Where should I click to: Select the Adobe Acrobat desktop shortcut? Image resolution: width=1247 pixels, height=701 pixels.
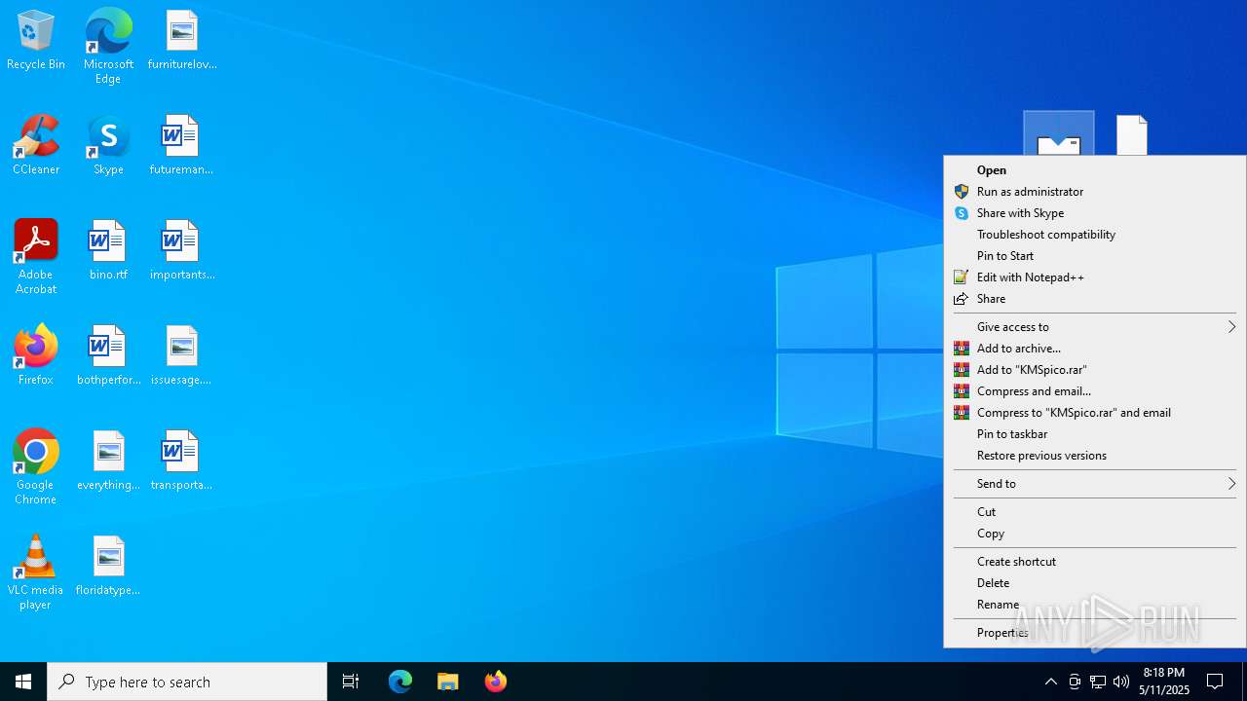click(x=36, y=257)
